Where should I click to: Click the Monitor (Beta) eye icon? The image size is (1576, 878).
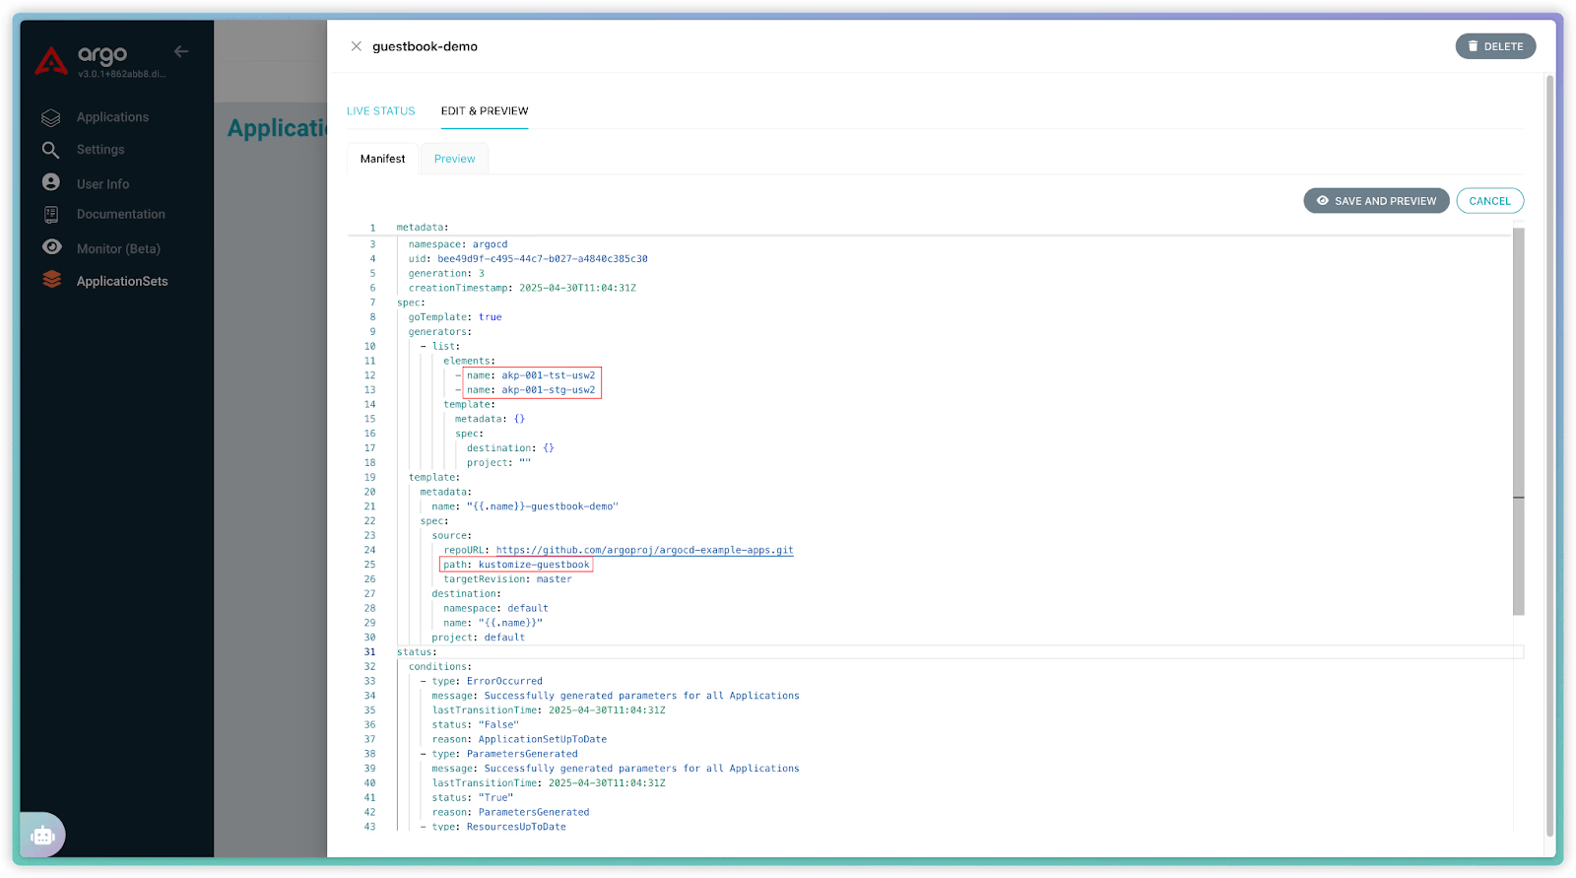point(52,247)
